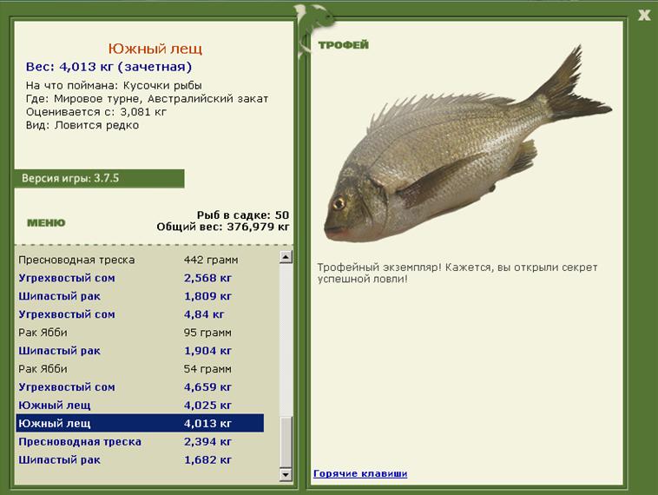Select Южный лещ 4,025 кг row
The image size is (658, 495).
(140, 406)
